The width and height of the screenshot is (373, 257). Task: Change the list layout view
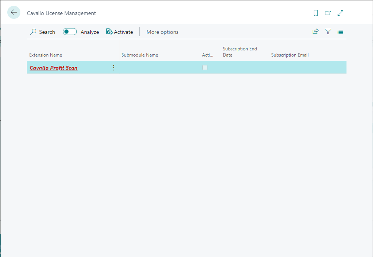tap(340, 32)
